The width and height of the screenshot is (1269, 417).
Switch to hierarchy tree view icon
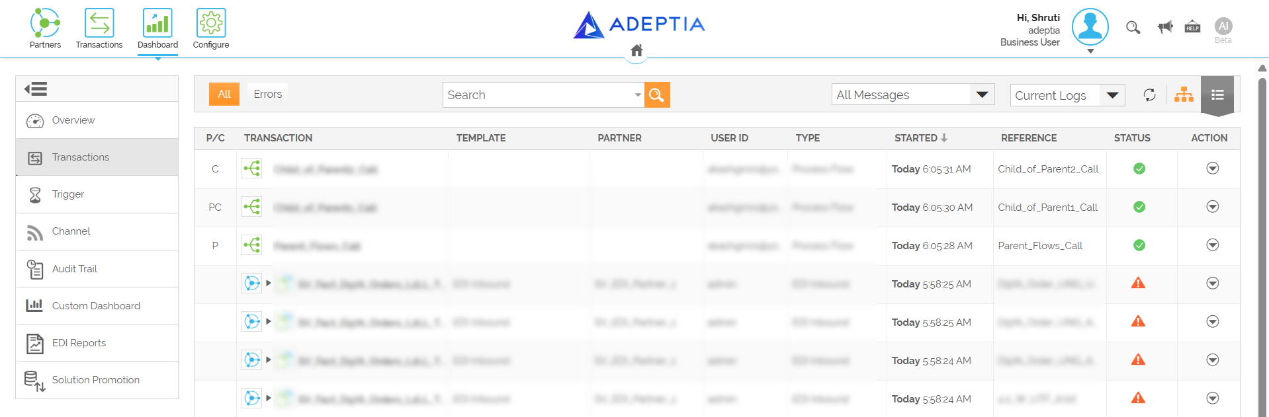click(x=1184, y=95)
